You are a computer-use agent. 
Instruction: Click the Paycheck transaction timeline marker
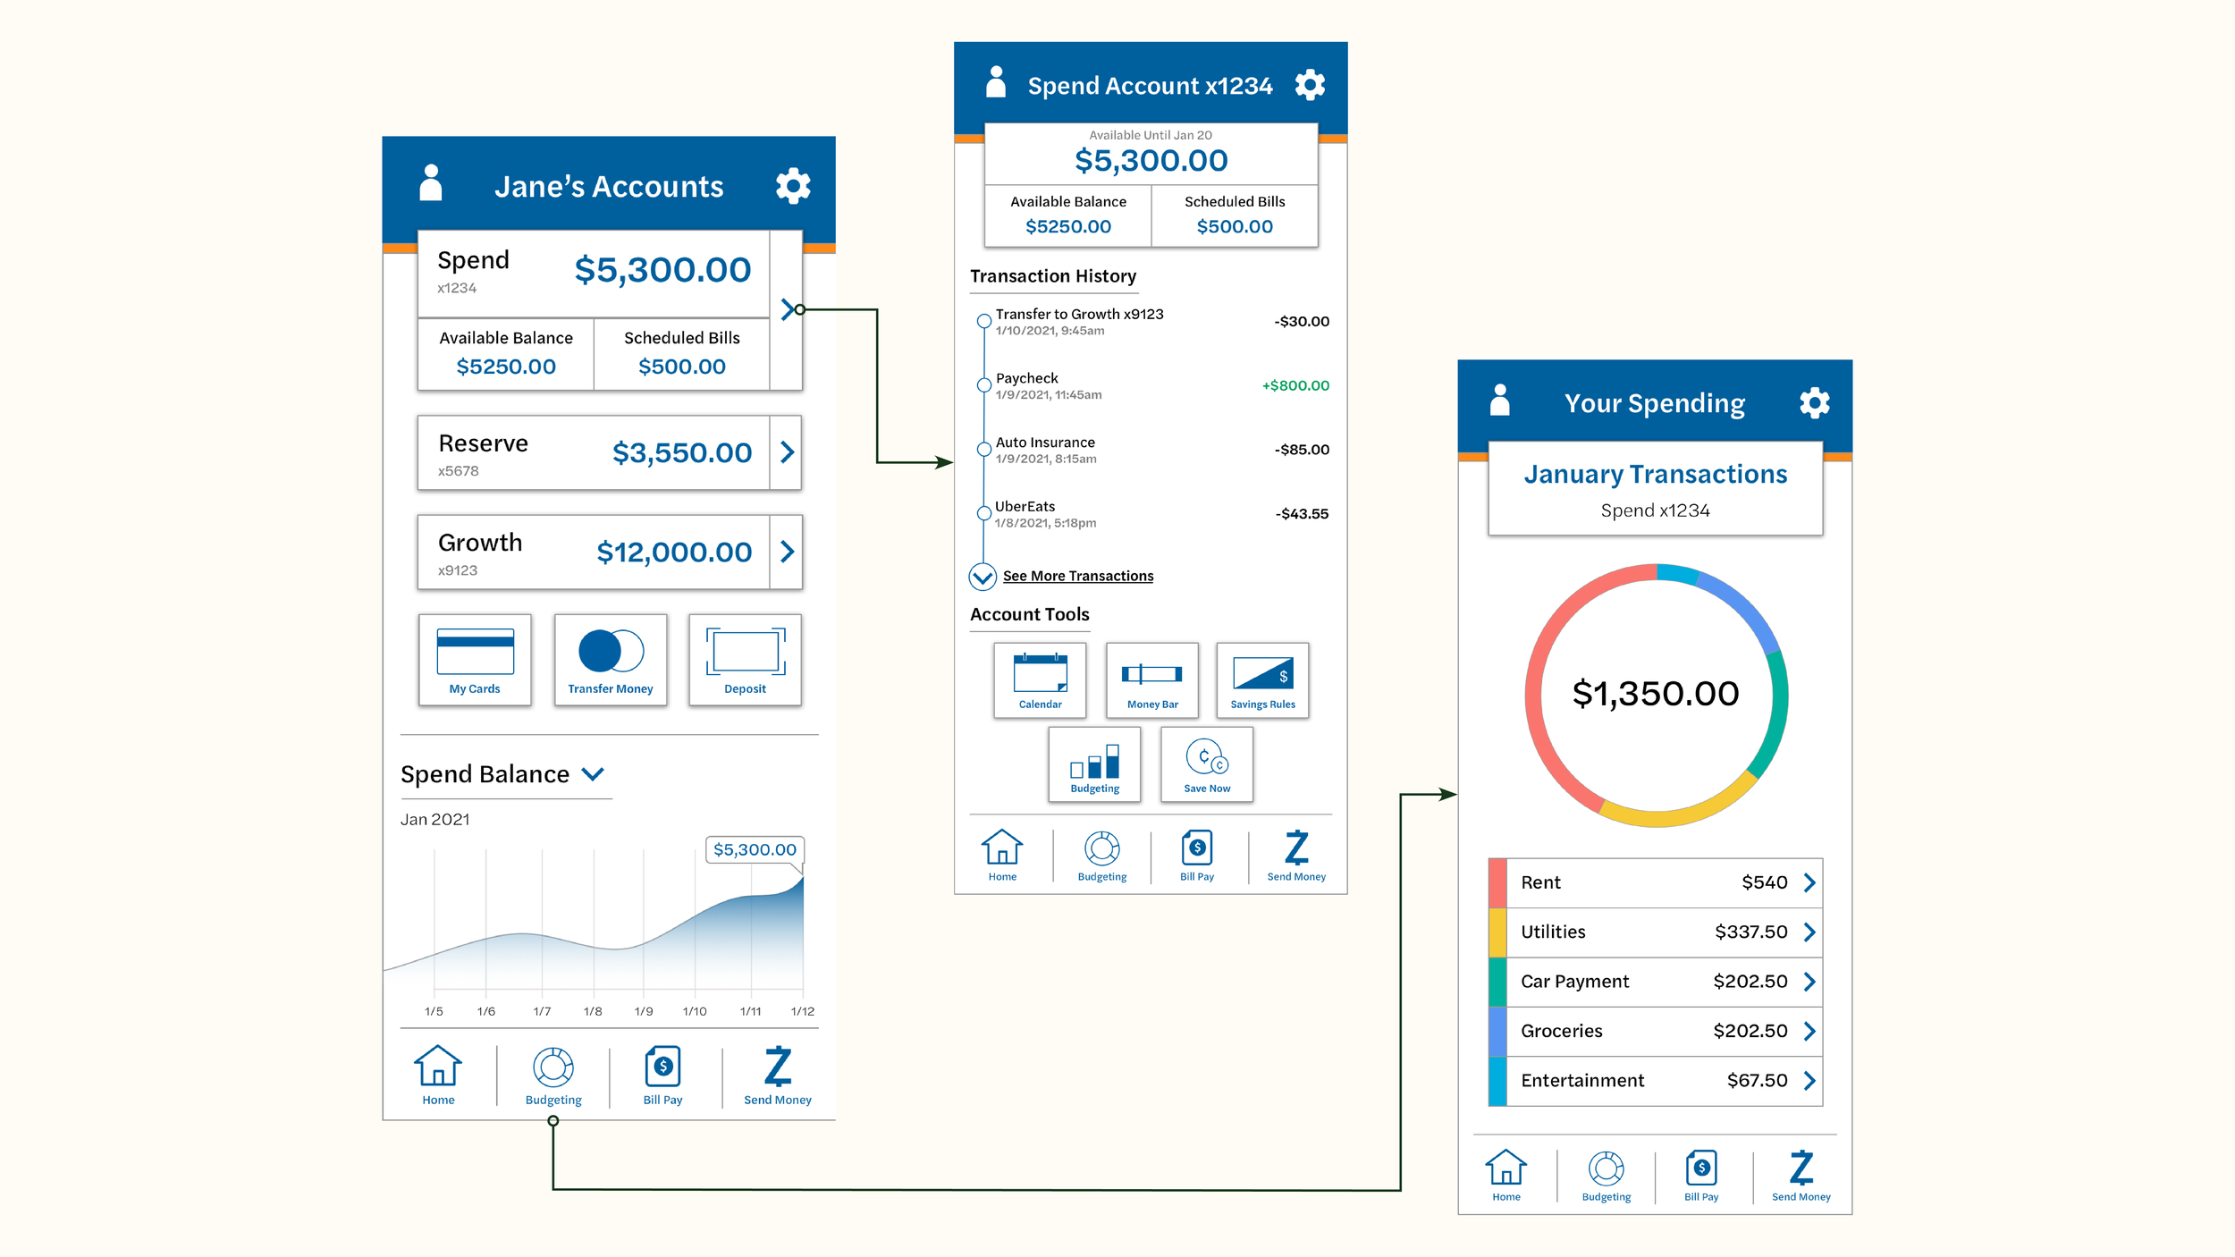pyautogui.click(x=983, y=385)
